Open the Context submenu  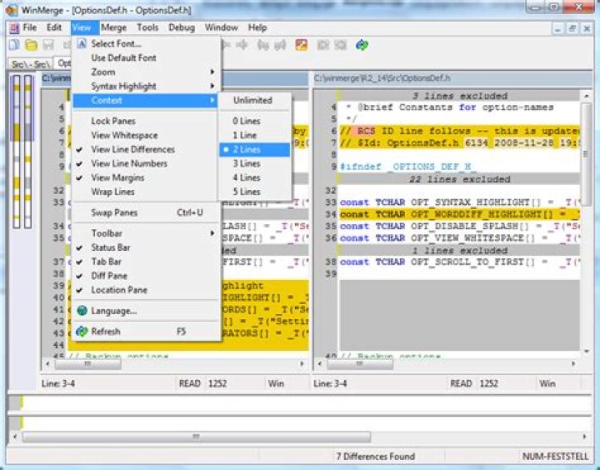tap(144, 100)
